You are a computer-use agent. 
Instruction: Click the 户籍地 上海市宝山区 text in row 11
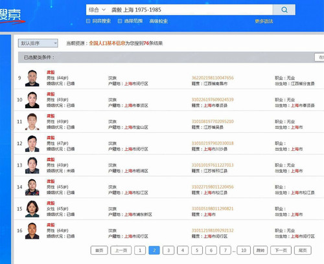(x=128, y=127)
